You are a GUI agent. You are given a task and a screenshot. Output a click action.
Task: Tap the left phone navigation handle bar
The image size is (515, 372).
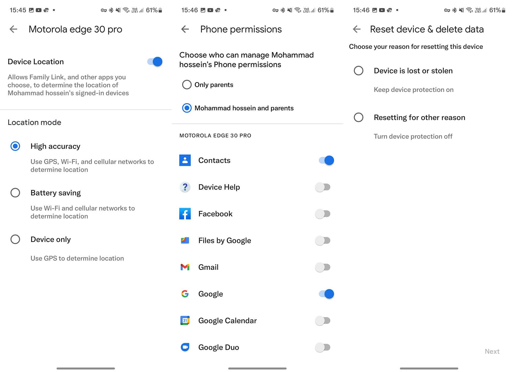(86, 369)
